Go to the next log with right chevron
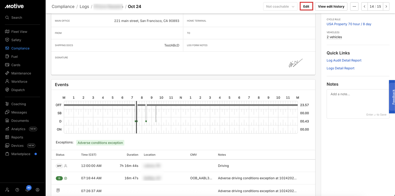Screen dimensions: 395x196 (386, 6)
